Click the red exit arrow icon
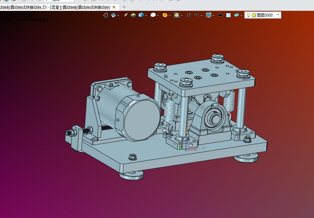The height and width of the screenshot is (218, 314). [105, 15]
